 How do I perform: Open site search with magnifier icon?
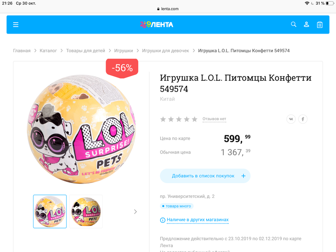pos(294,24)
